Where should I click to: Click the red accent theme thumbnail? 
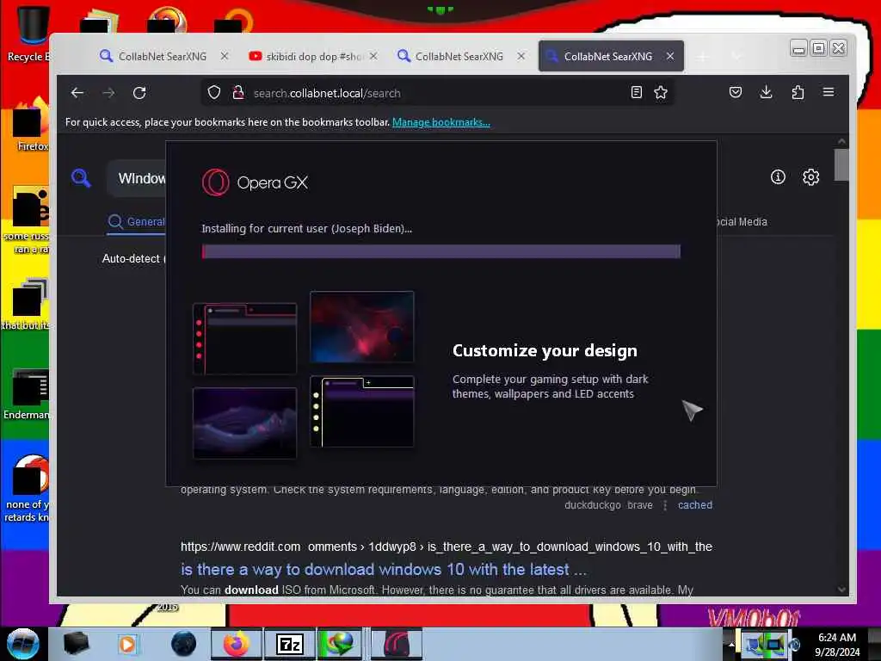pos(244,339)
